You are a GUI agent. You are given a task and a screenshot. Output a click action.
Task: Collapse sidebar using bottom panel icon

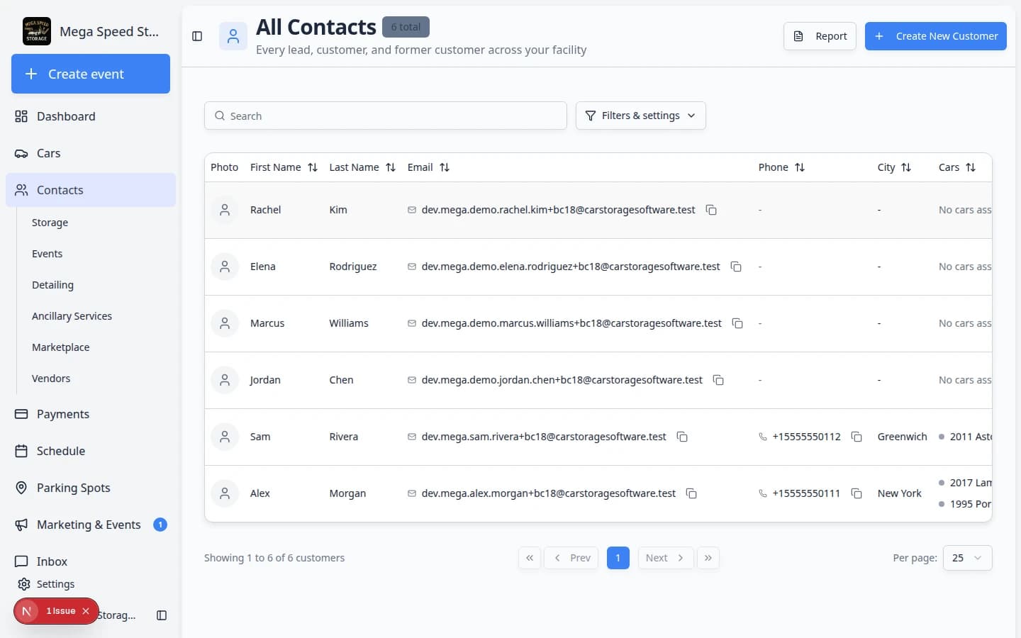coord(162,615)
